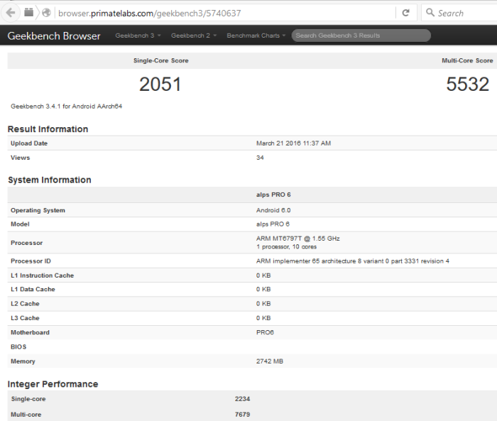Image resolution: width=497 pixels, height=421 pixels.
Task: Select the Android 6.0 value
Action: 273,210
